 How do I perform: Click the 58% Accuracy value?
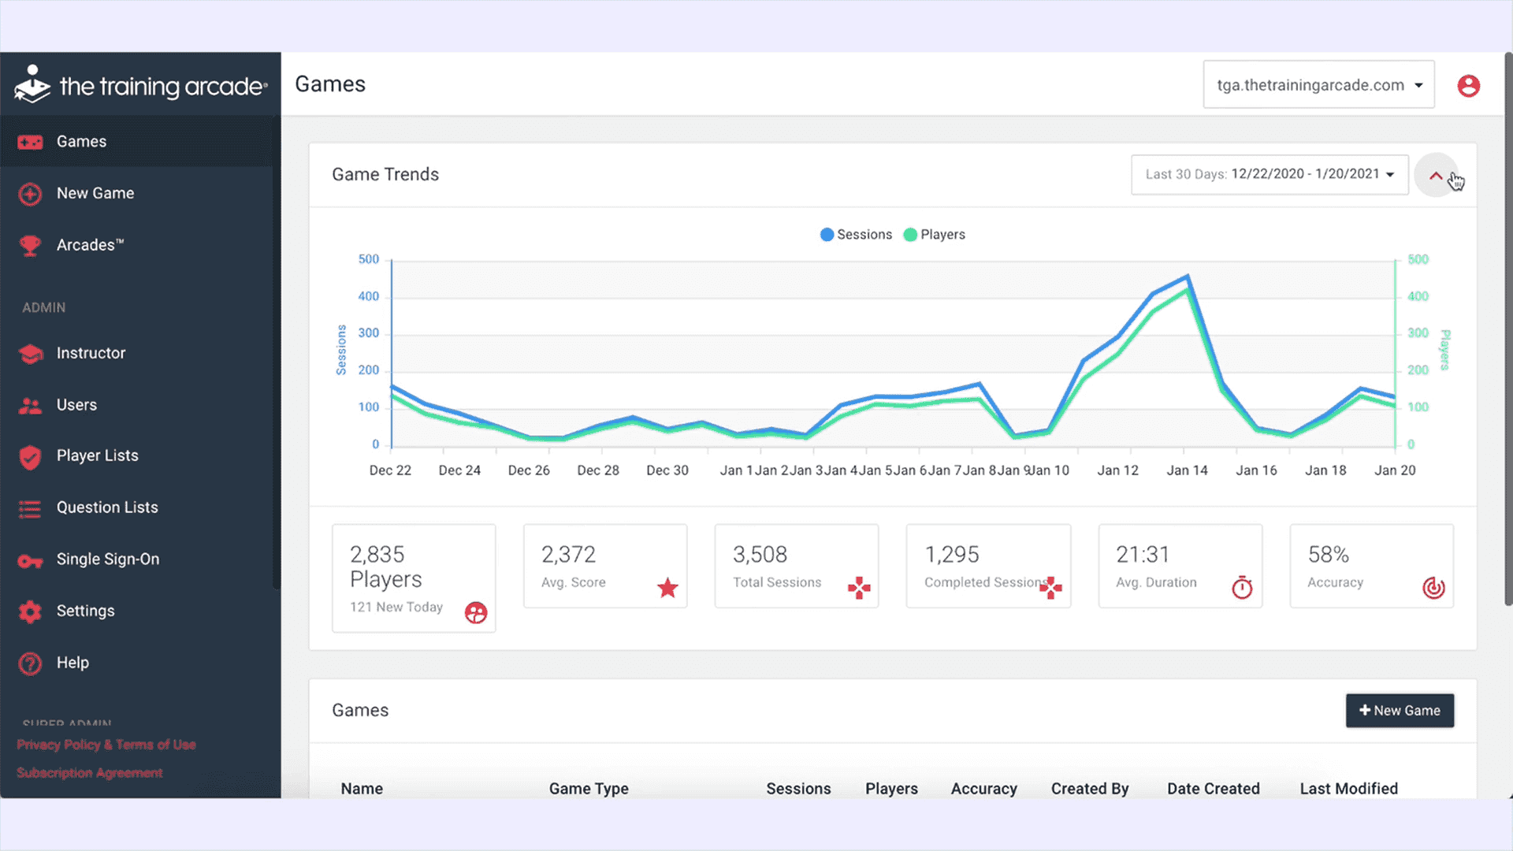click(1329, 555)
